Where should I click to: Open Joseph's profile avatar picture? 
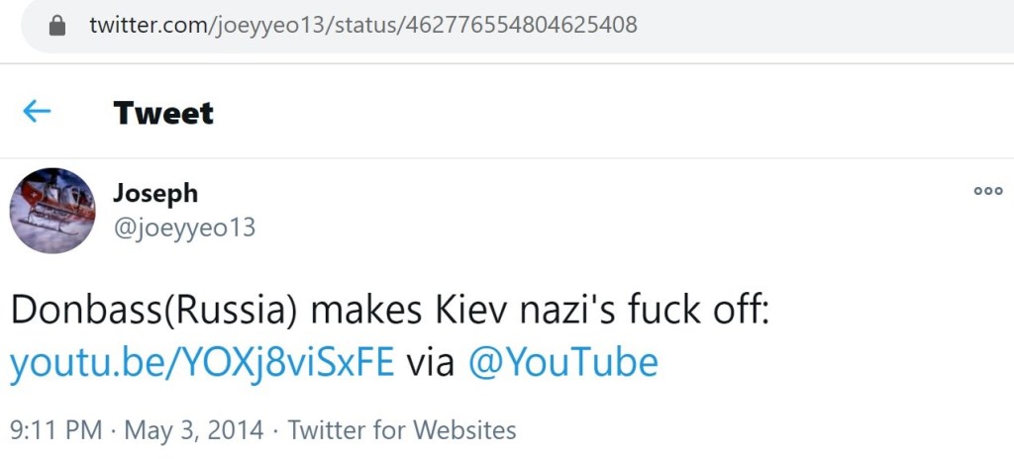click(x=52, y=211)
